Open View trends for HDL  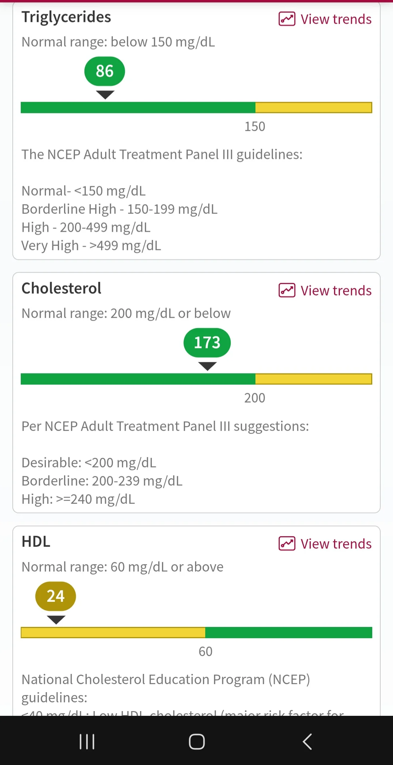[x=325, y=544]
